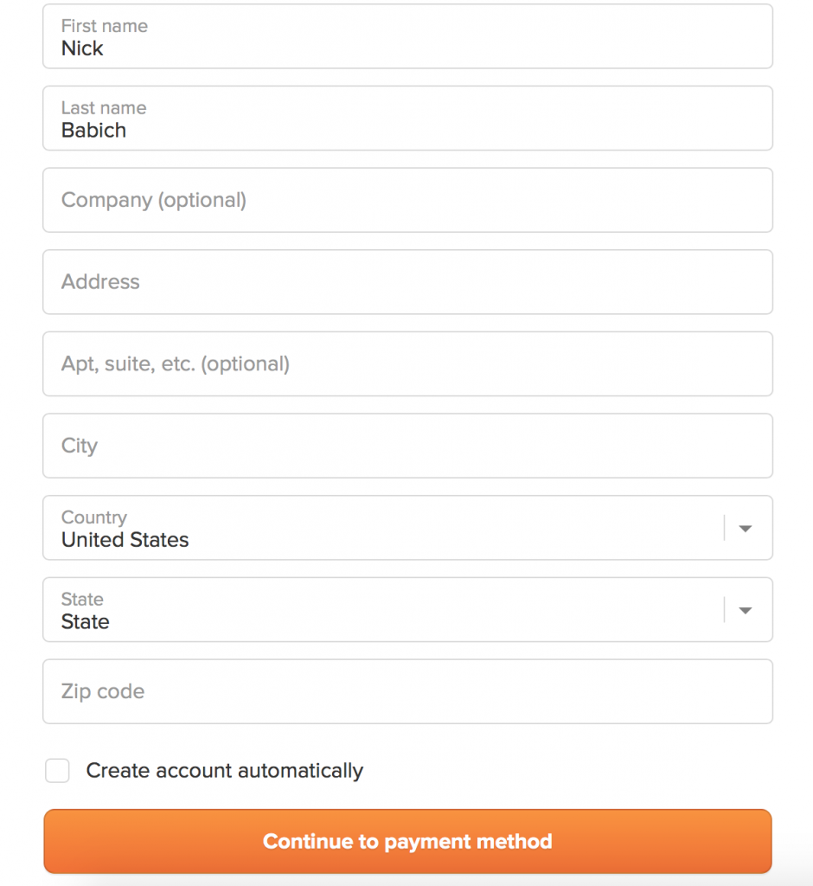Screen dimensions: 813x886
Task: Click the City input box
Action: pyautogui.click(x=406, y=446)
